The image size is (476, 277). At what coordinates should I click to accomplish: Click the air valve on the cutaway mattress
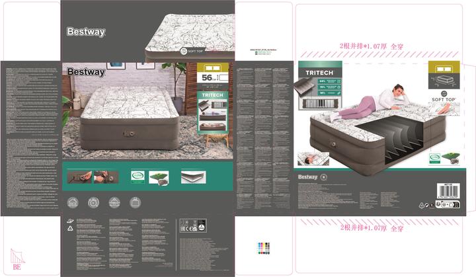(334, 145)
